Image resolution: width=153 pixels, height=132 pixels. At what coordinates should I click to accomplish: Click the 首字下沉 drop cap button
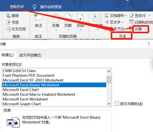click(118, 29)
